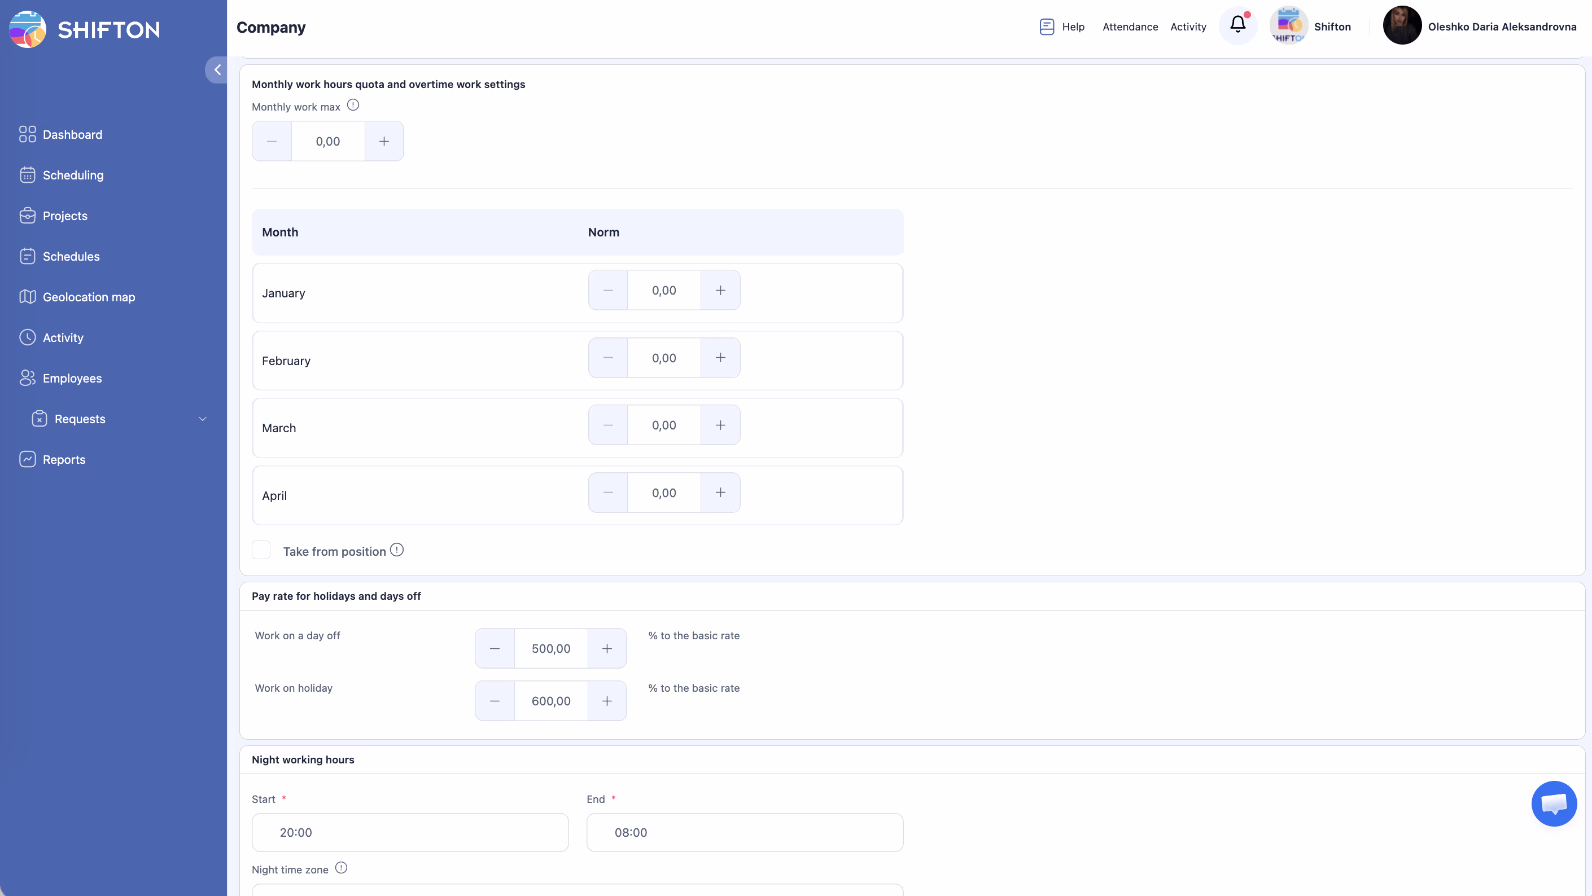Click the Monthly work max info icon
This screenshot has width=1592, height=896.
click(x=353, y=106)
